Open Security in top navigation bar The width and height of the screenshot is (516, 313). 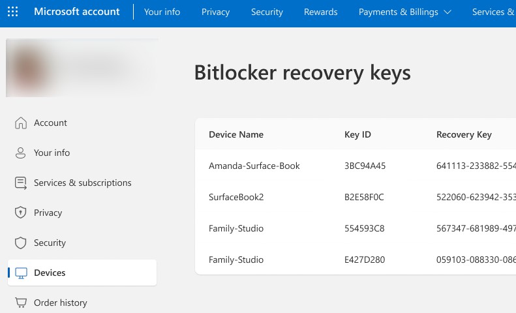pyautogui.click(x=267, y=12)
